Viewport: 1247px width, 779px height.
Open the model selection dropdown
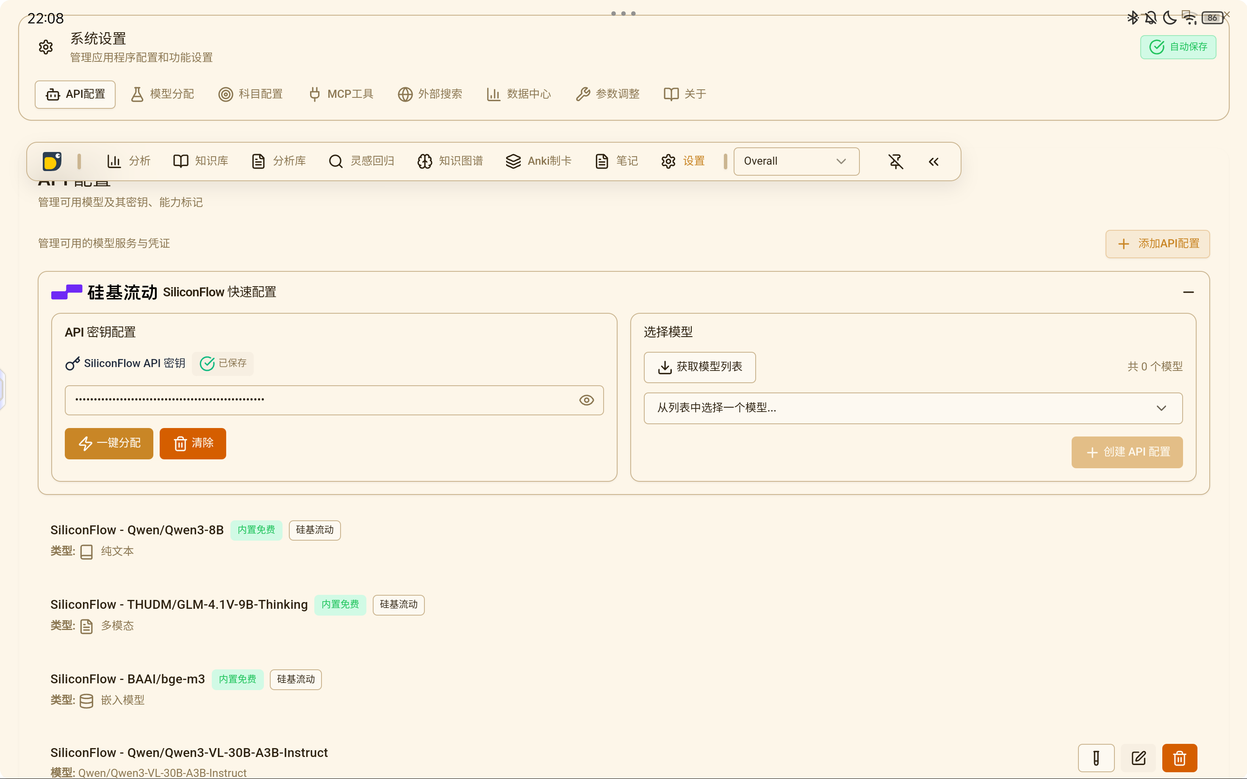pos(912,408)
